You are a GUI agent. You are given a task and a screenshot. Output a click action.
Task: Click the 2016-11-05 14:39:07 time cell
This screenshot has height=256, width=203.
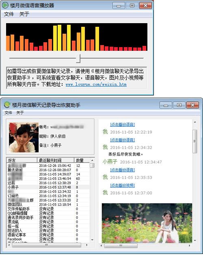tap(55, 174)
